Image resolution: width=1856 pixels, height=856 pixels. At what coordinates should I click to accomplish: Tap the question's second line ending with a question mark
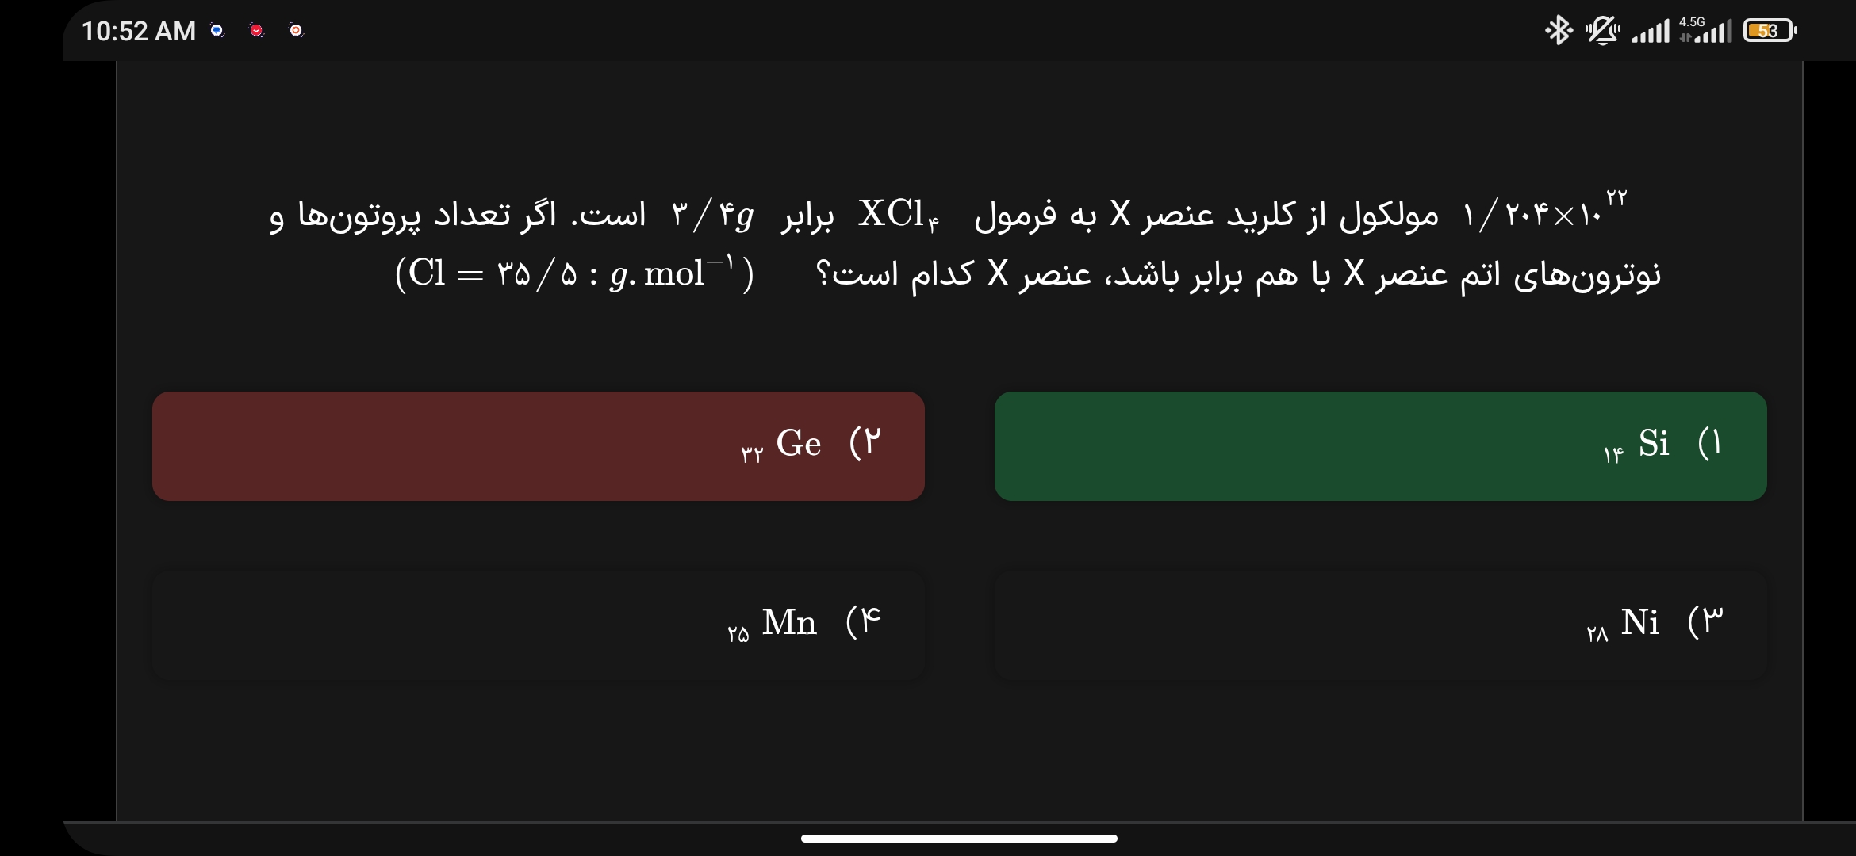(x=1237, y=274)
